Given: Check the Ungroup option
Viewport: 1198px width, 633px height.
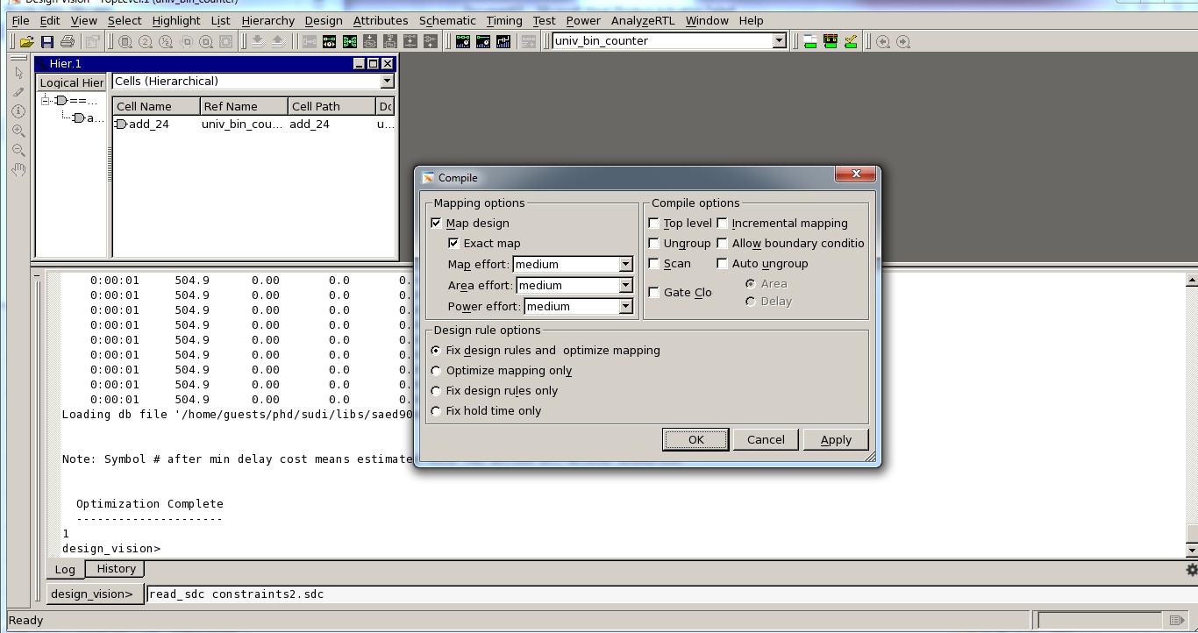Looking at the screenshot, I should click(x=653, y=243).
